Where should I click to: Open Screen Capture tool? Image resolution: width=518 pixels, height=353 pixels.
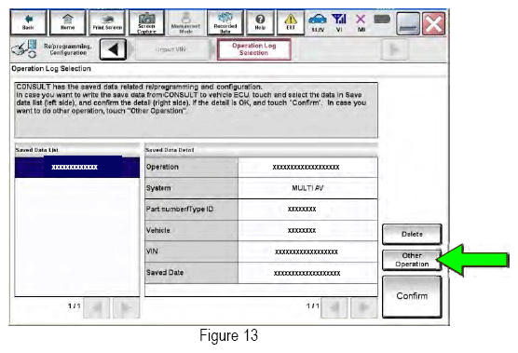coord(146,22)
